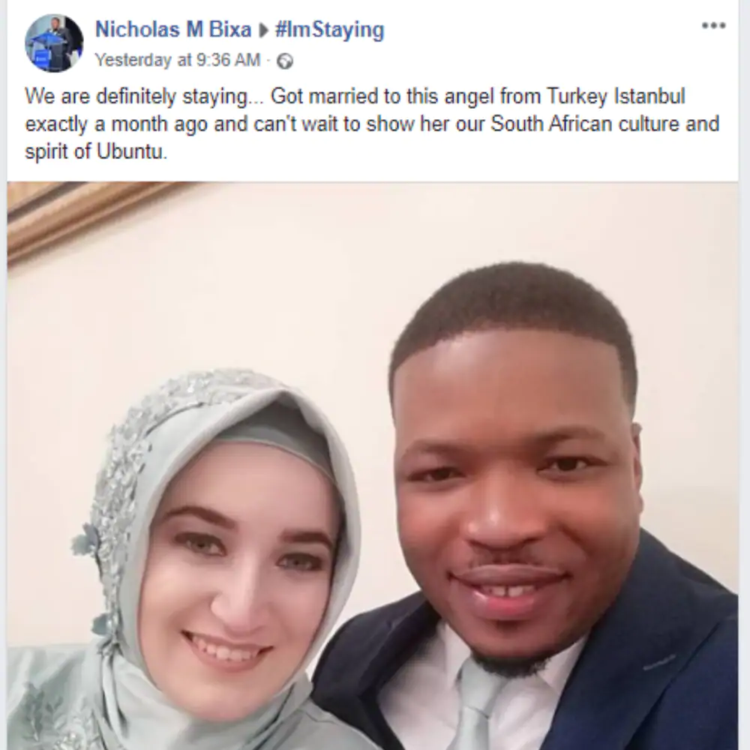Click the man's navy suit jacket

[x=660, y=670]
